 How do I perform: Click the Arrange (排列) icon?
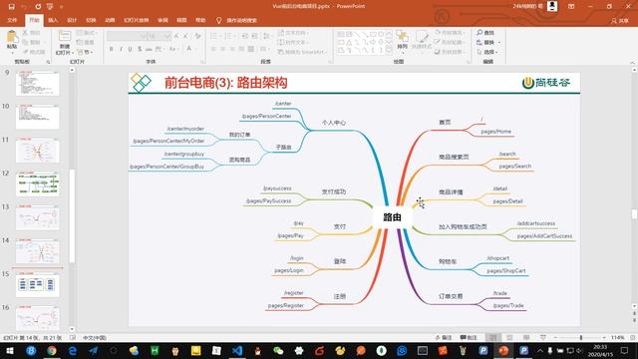tap(402, 37)
